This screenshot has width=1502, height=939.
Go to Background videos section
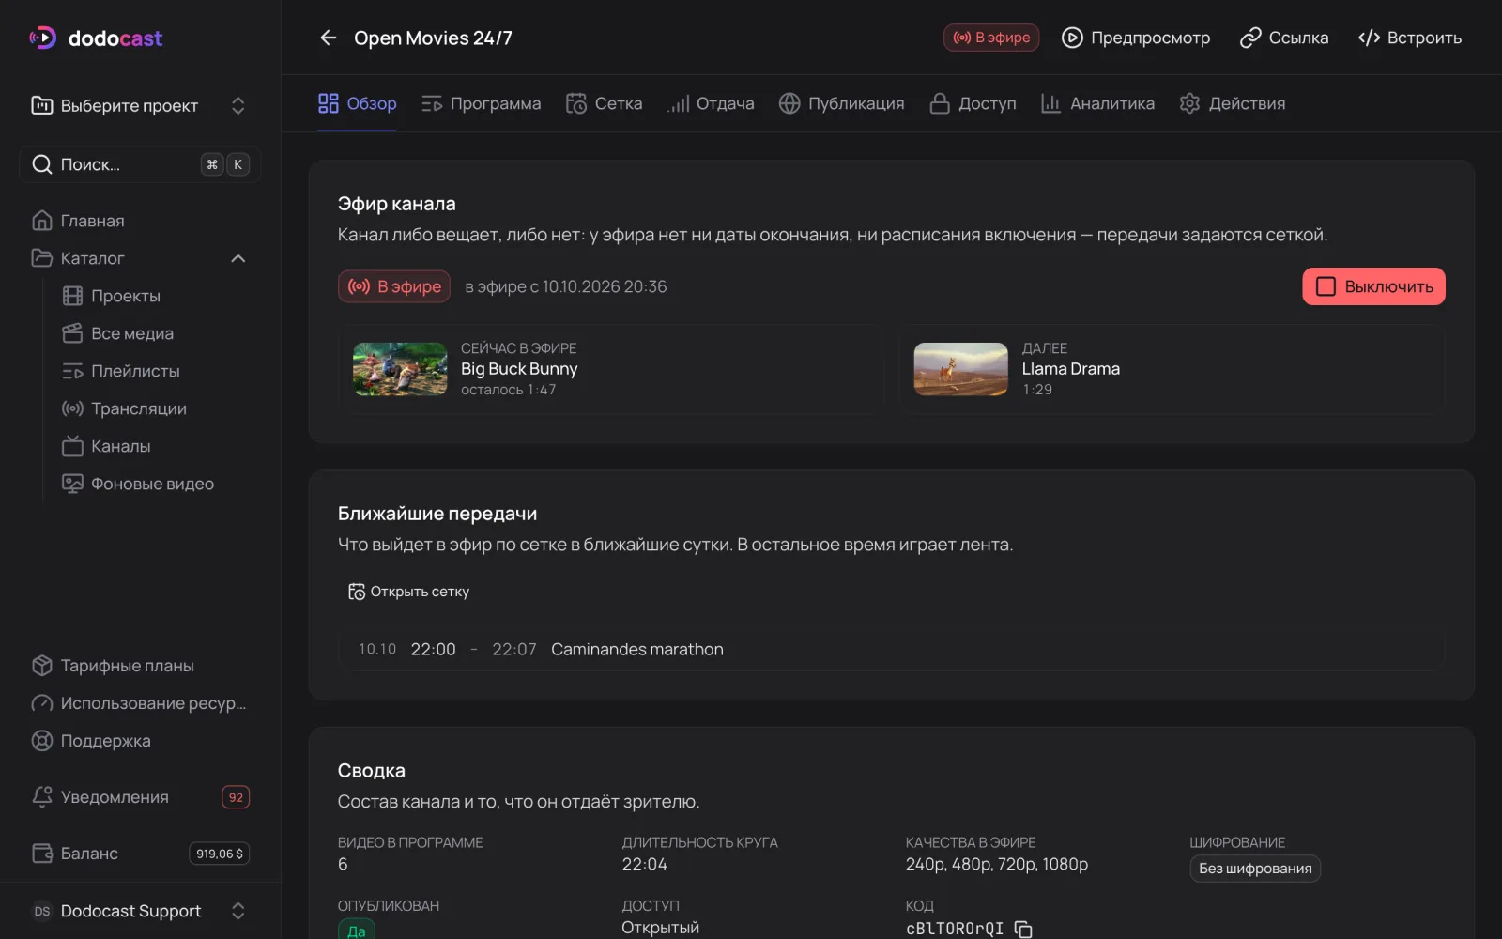coord(155,484)
